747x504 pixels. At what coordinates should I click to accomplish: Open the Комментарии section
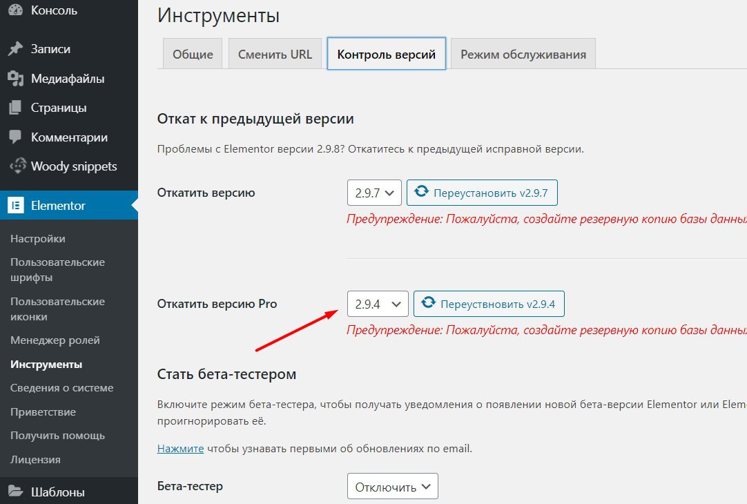[x=69, y=137]
